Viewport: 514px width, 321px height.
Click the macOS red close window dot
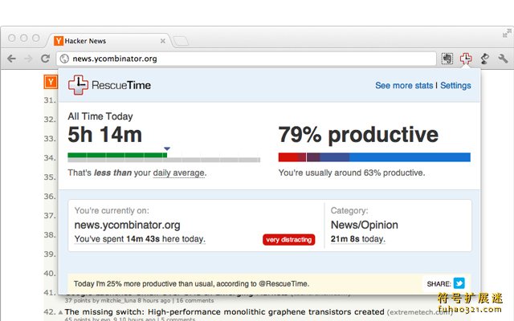(x=12, y=38)
